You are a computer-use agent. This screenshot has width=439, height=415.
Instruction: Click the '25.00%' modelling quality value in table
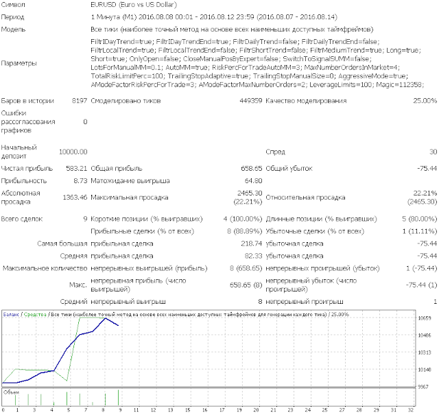coord(425,101)
